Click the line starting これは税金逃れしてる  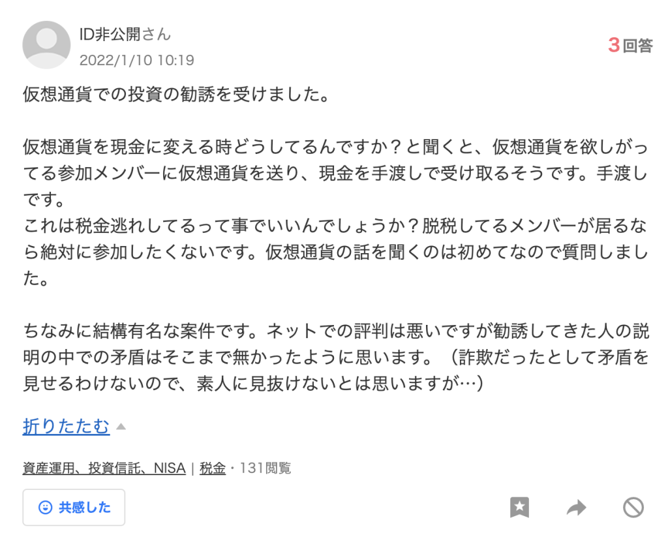[335, 226]
